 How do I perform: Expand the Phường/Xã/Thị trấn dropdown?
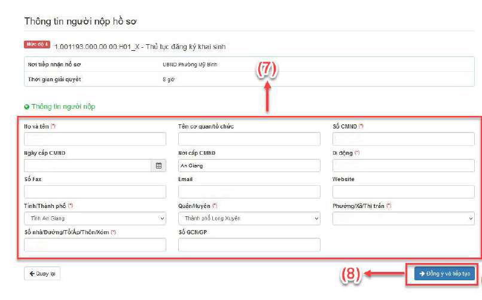click(x=403, y=219)
